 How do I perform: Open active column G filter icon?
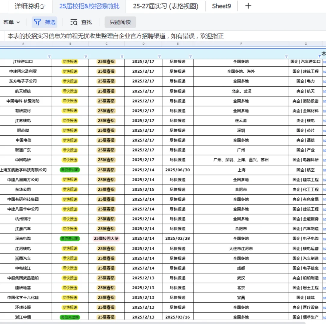(x=320, y=56)
